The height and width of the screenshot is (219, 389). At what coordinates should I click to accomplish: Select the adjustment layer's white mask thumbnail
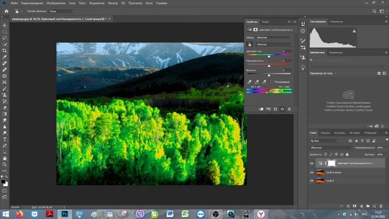[x=331, y=163]
